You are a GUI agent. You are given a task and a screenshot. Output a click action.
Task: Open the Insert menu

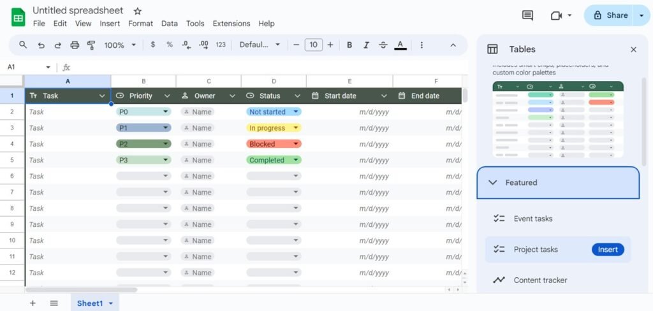pyautogui.click(x=110, y=24)
